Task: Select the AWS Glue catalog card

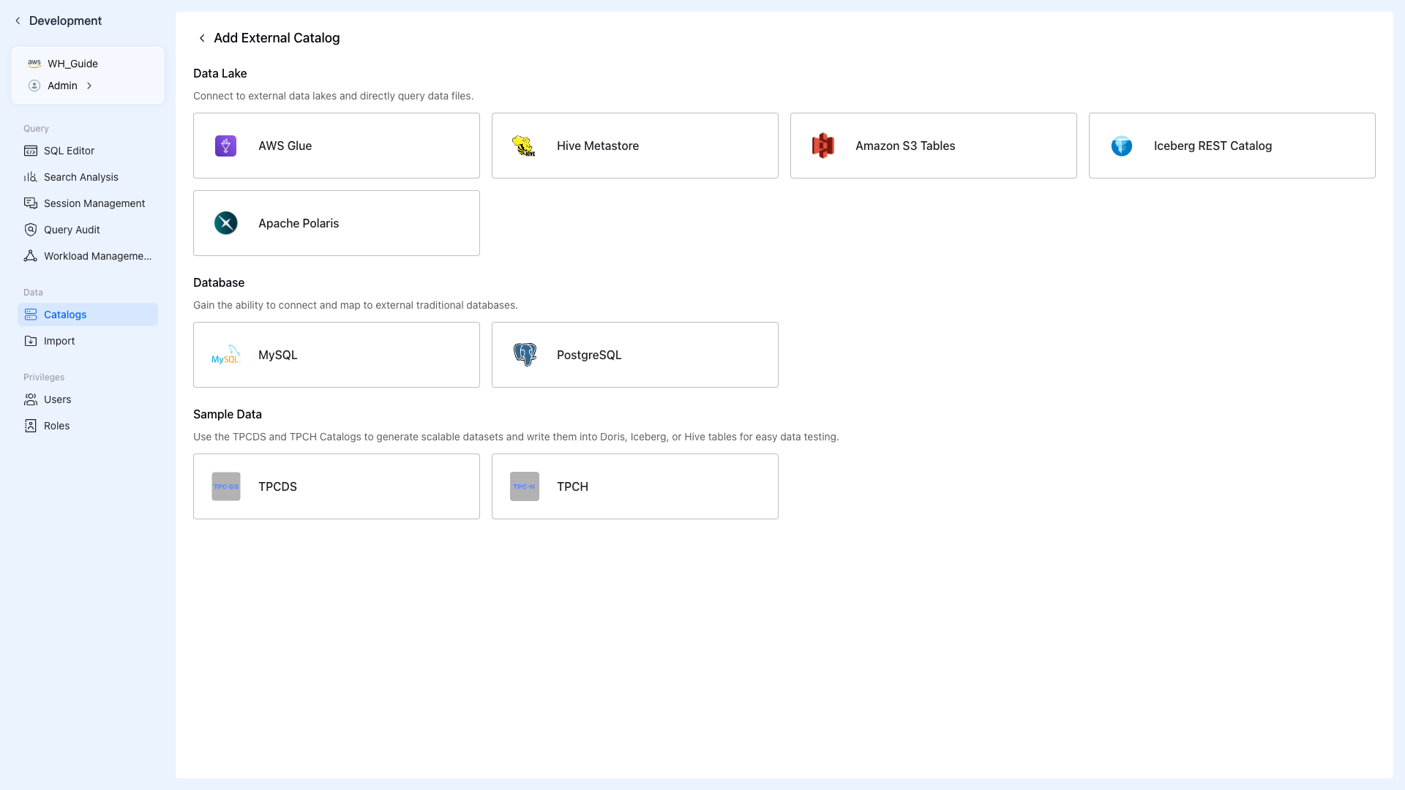Action: point(336,146)
